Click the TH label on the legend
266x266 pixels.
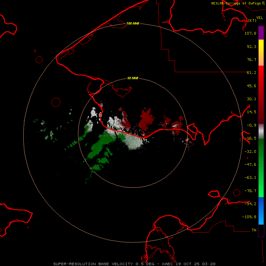(x=254, y=230)
